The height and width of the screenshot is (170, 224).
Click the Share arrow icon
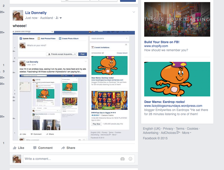point(63,148)
